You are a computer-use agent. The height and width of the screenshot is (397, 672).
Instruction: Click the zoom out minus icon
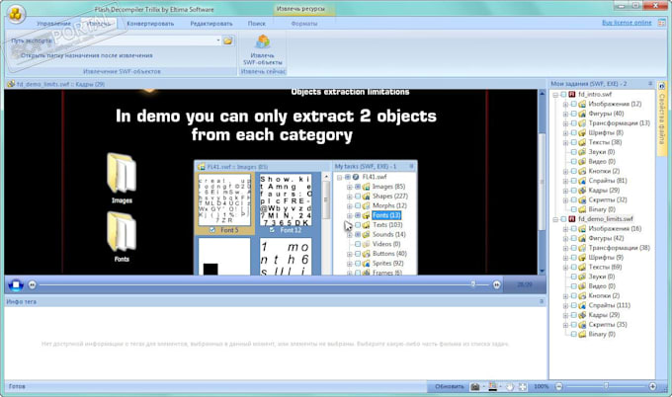(x=559, y=387)
